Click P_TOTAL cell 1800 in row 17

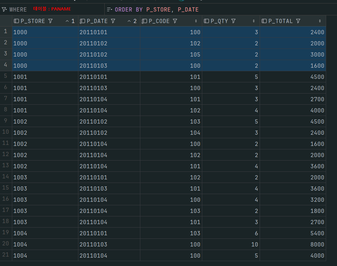coord(293,211)
